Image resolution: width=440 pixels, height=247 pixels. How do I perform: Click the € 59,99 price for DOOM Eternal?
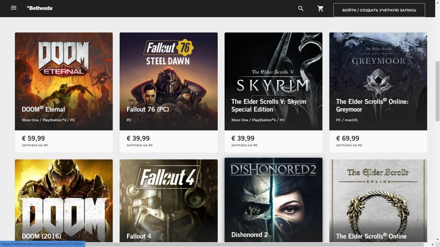33,138
